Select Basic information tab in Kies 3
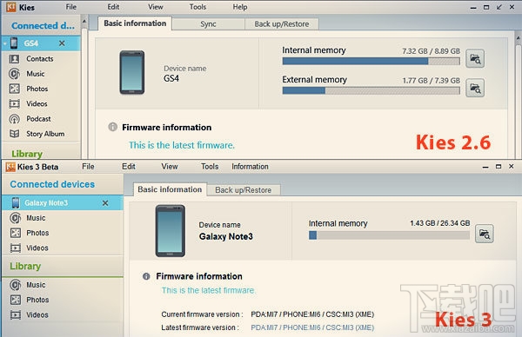 [170, 189]
